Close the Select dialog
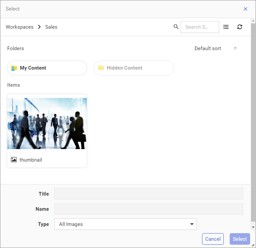The height and width of the screenshot is (248, 256). 245,9
